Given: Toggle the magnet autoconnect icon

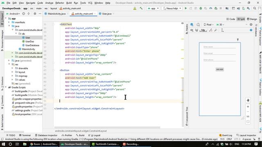Looking at the screenshot, I should 197,30.
